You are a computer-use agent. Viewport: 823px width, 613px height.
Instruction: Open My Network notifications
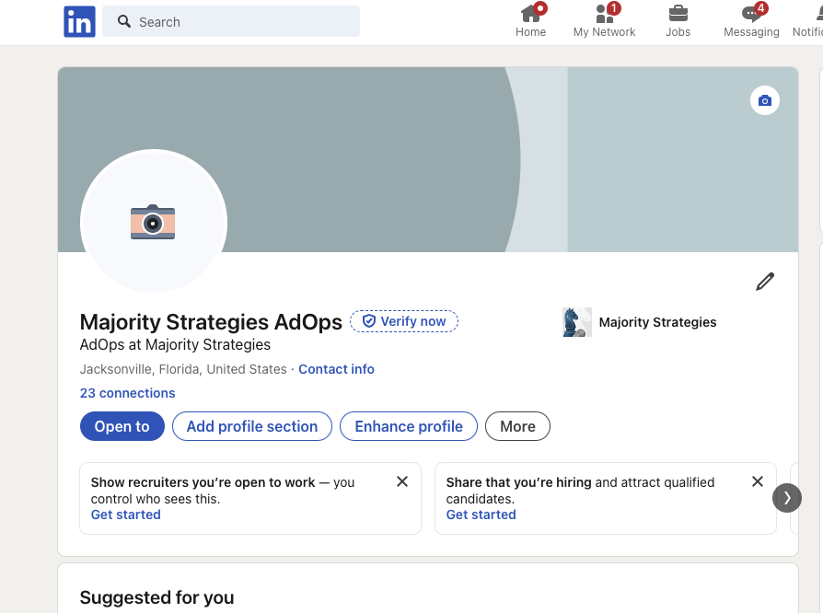[x=604, y=21]
